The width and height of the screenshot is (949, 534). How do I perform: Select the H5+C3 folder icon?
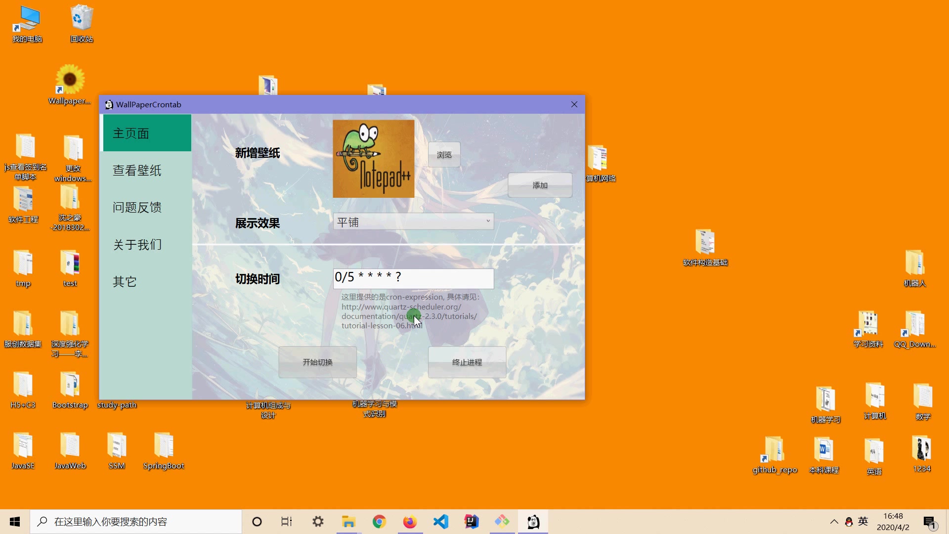[23, 390]
